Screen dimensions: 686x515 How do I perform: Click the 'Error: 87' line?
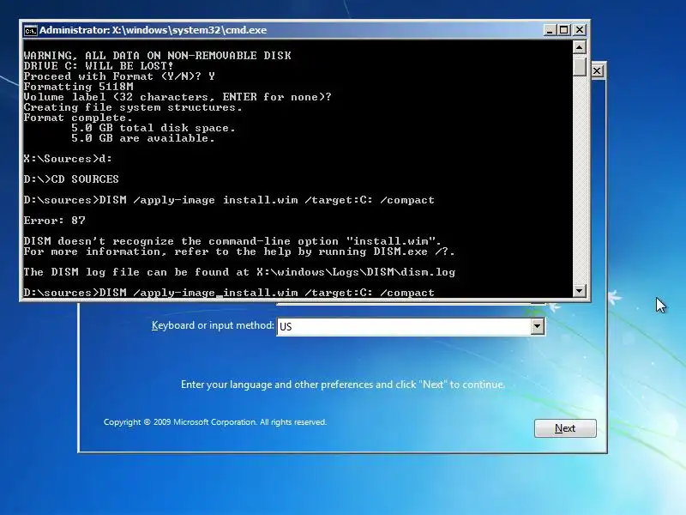click(54, 221)
